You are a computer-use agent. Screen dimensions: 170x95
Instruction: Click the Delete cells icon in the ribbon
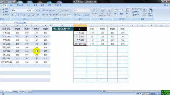pos(121,10)
